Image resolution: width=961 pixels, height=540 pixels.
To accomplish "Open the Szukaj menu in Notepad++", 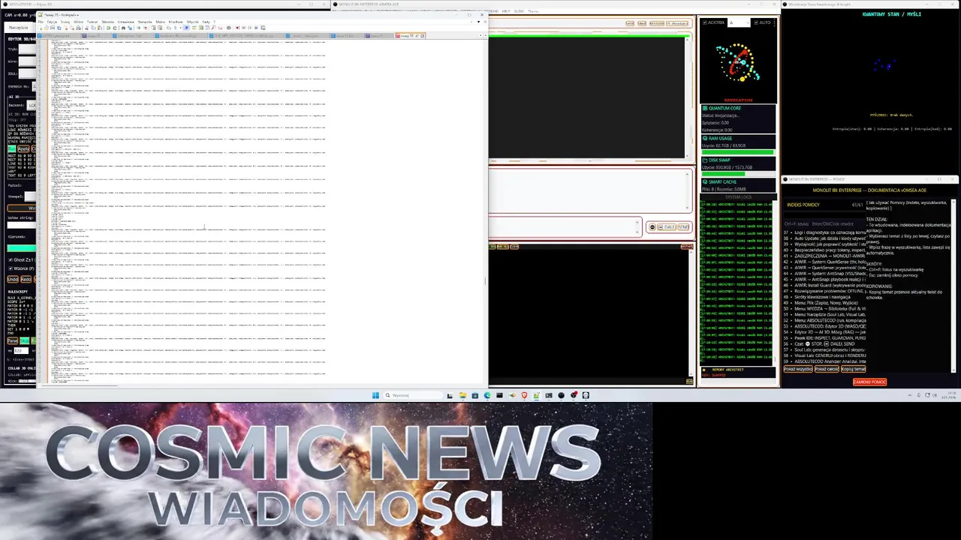I will coord(65,22).
